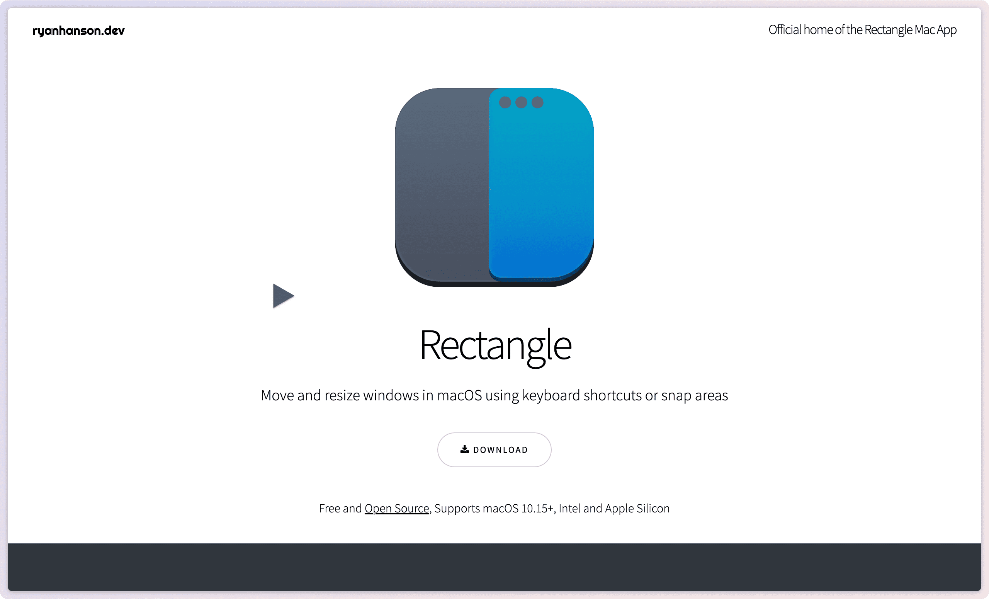Click the Rectangle app icon
This screenshot has width=989, height=599.
(x=494, y=189)
